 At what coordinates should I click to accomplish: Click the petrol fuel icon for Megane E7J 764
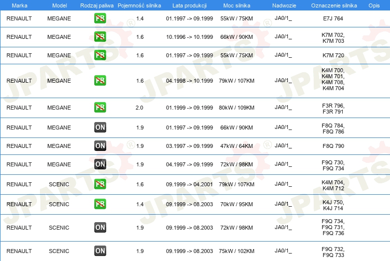(x=100, y=18)
